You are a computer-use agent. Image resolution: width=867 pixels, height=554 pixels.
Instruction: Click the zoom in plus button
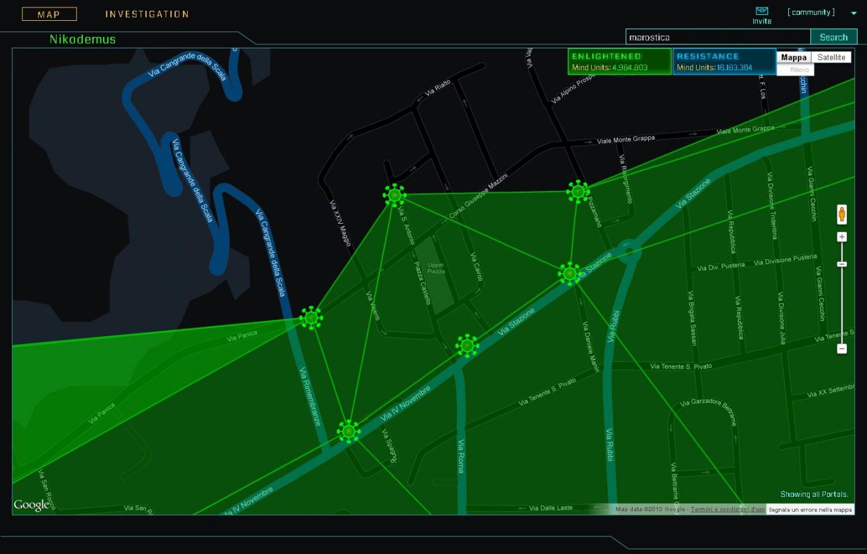click(841, 237)
